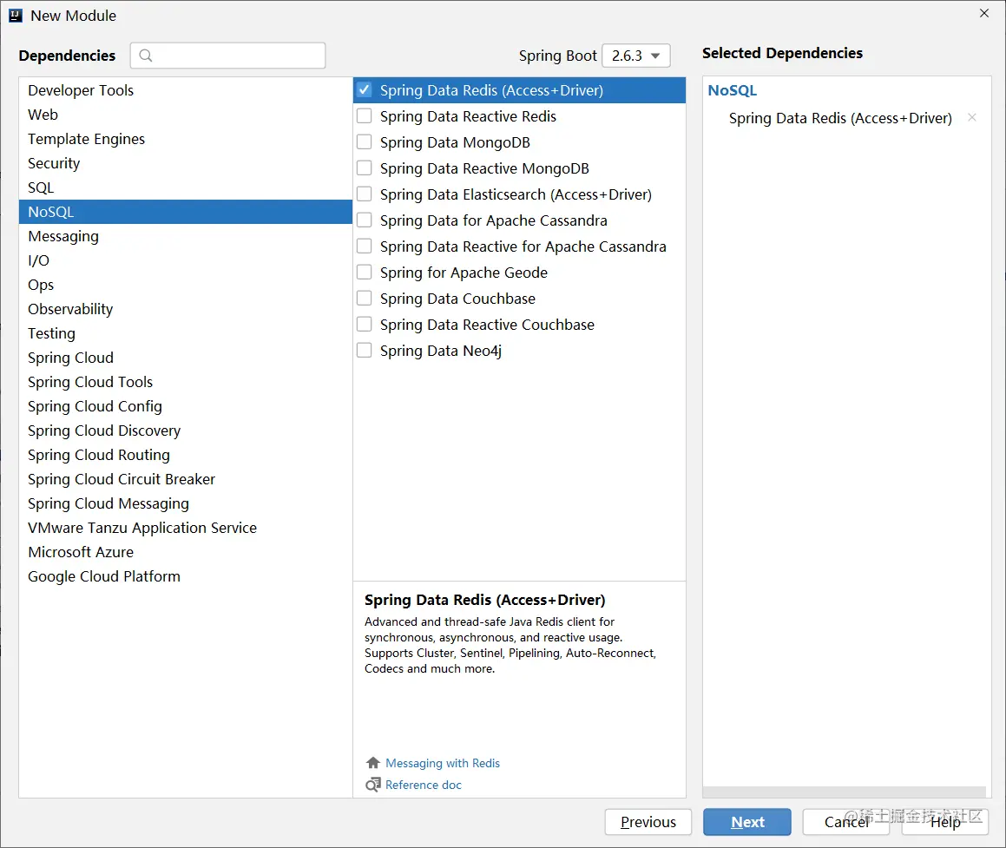Open the Messaging with Redis link
The width and height of the screenshot is (1006, 848).
point(442,763)
